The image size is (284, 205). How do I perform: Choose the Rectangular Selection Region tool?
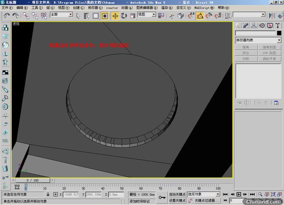click(95, 16)
